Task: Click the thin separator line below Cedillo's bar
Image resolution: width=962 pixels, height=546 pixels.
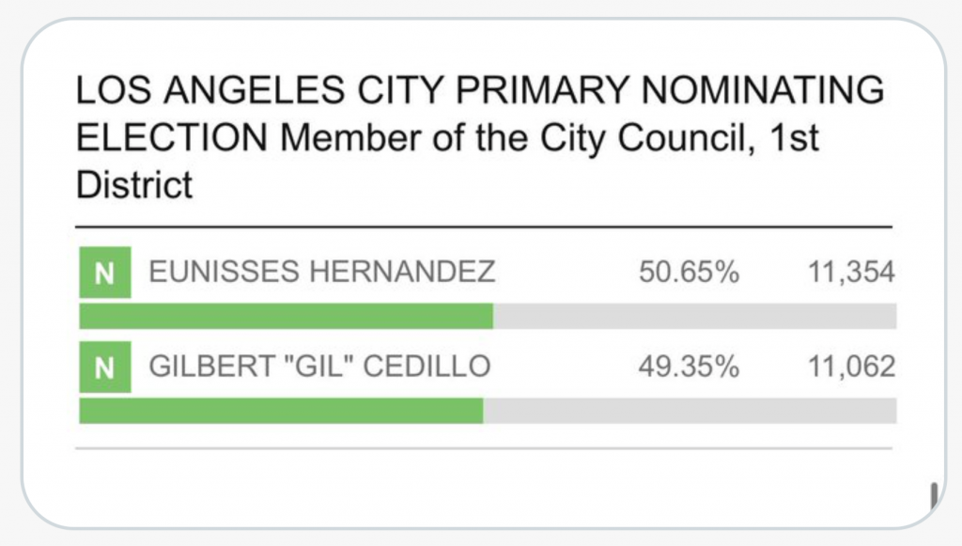Action: pyautogui.click(x=484, y=448)
